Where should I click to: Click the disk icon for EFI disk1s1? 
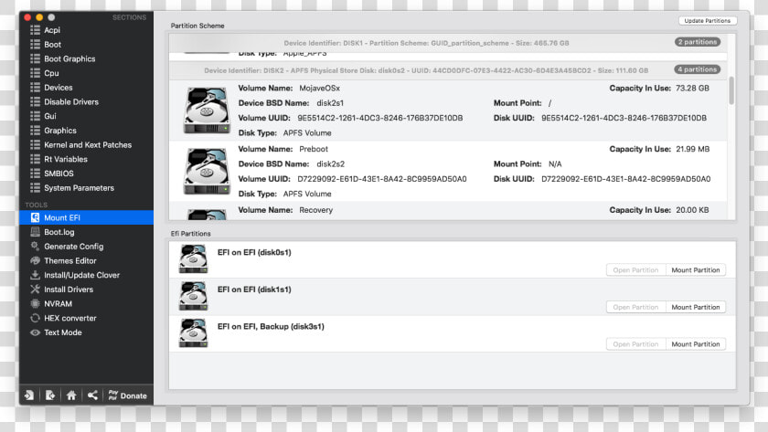[194, 296]
